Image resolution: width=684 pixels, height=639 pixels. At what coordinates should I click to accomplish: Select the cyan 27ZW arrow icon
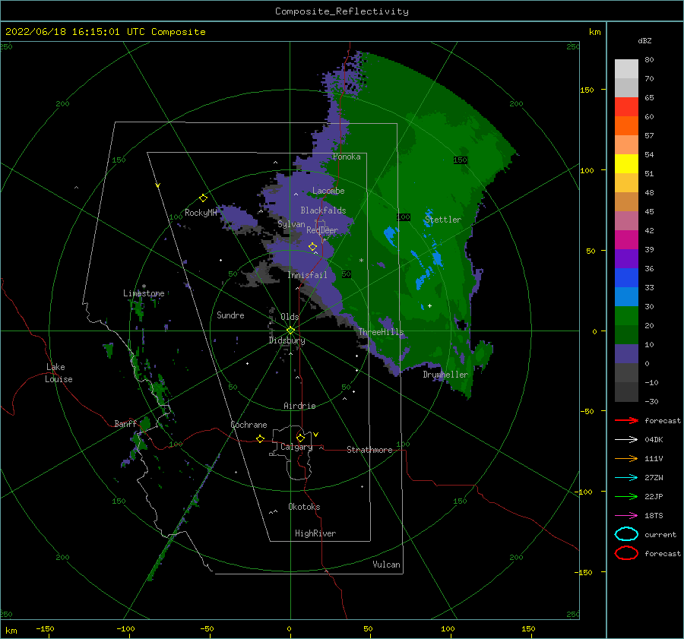[x=626, y=478]
